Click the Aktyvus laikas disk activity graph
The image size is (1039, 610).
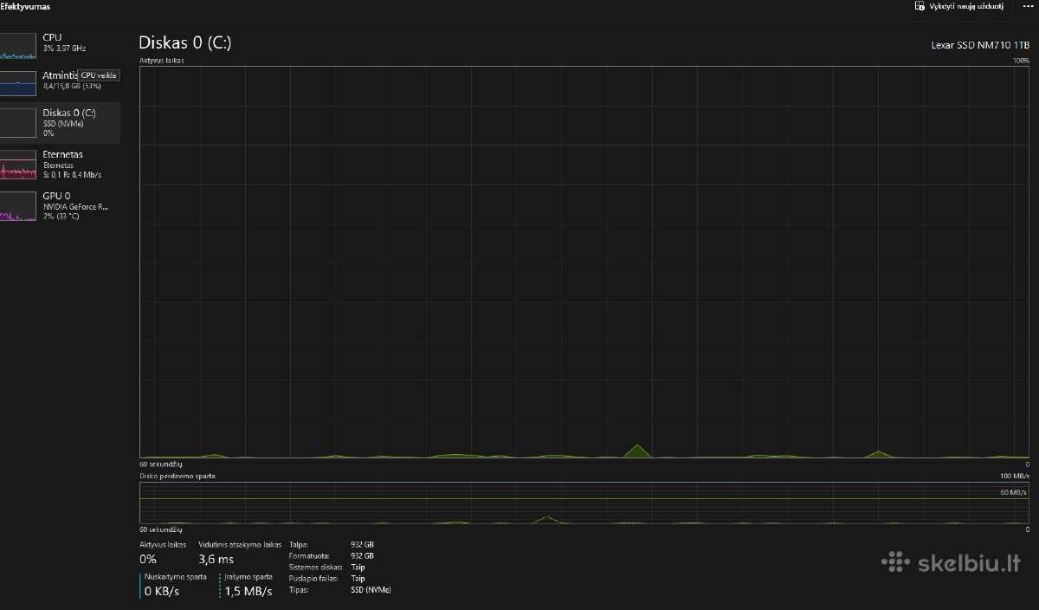point(584,262)
